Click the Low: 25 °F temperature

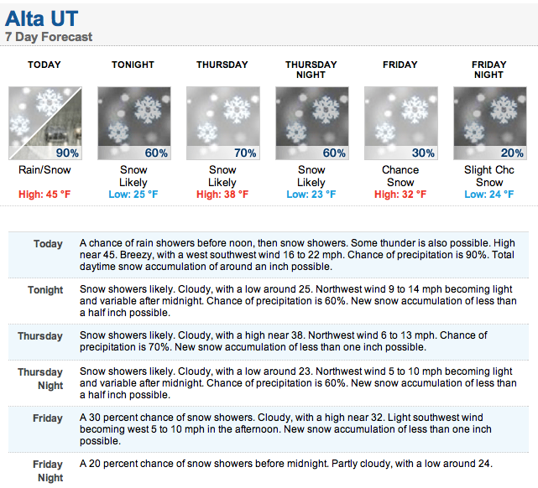(x=133, y=195)
